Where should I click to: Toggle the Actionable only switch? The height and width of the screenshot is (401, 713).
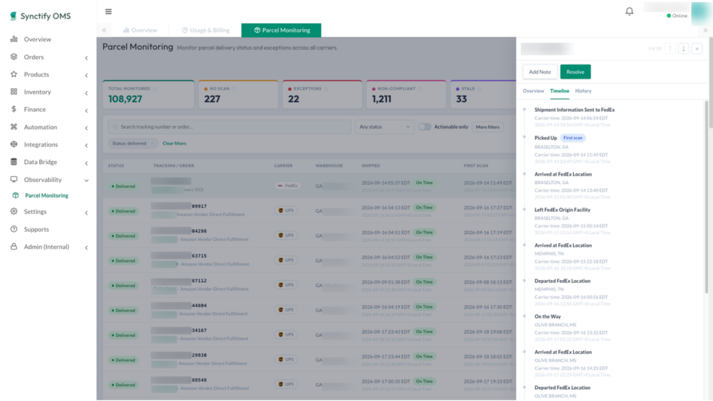pyautogui.click(x=424, y=127)
